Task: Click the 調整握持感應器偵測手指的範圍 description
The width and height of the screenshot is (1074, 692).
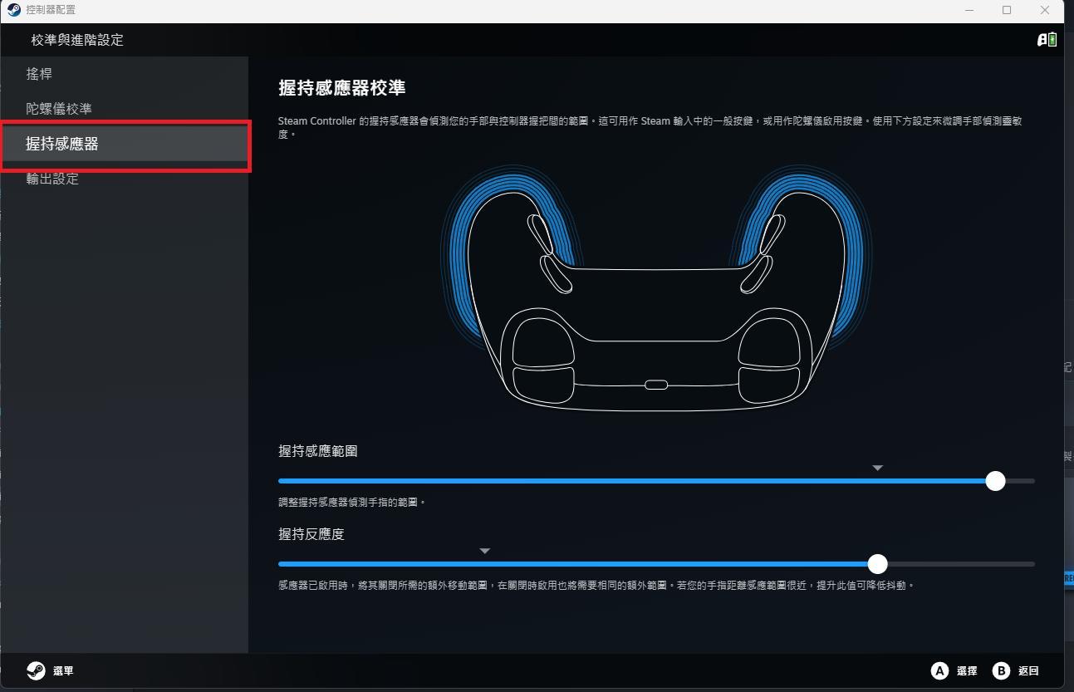Action: (x=352, y=503)
